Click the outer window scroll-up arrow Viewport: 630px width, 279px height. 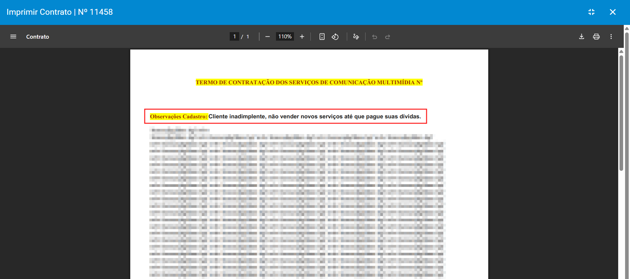[627, 29]
